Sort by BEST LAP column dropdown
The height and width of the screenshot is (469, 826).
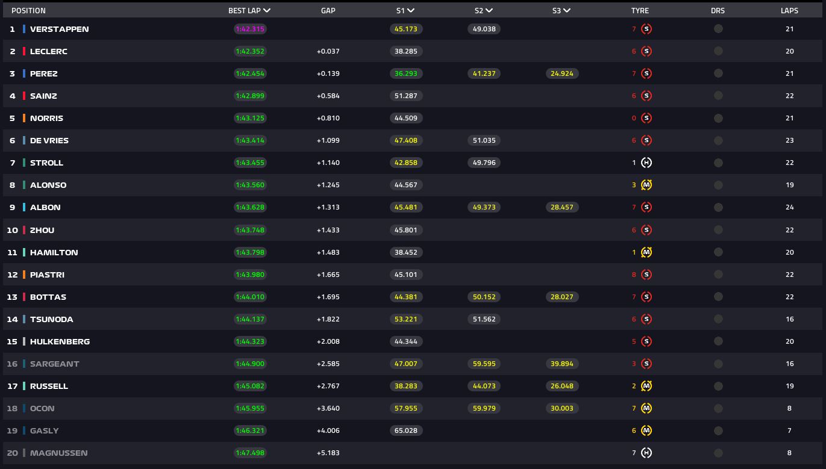pos(249,10)
